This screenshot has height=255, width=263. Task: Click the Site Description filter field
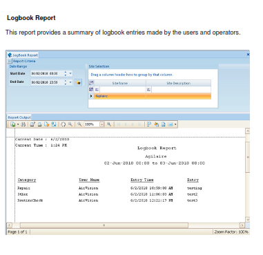coord(181,89)
